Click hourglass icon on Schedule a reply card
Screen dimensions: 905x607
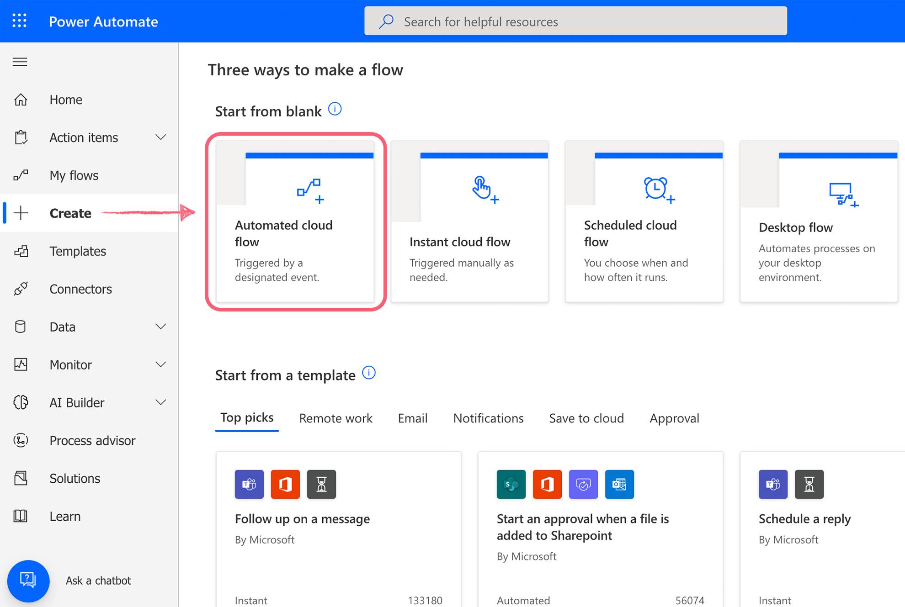(x=809, y=484)
